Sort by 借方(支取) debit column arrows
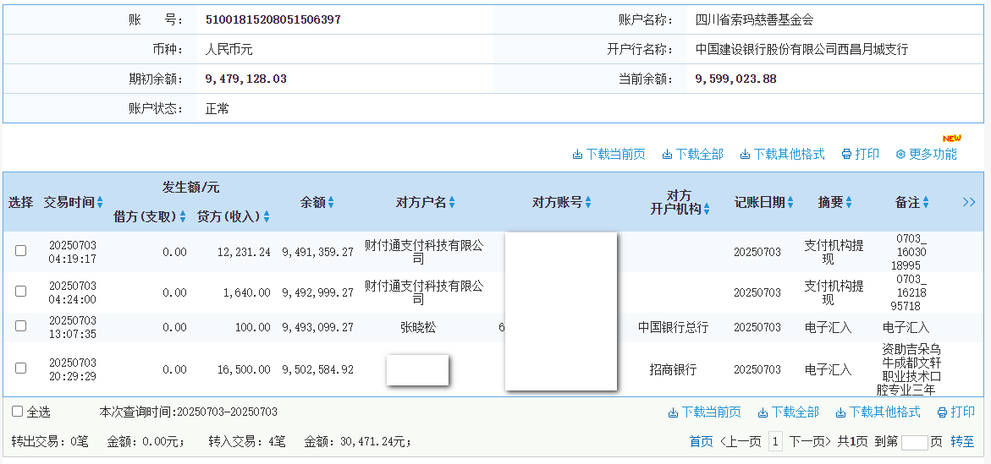 (183, 216)
